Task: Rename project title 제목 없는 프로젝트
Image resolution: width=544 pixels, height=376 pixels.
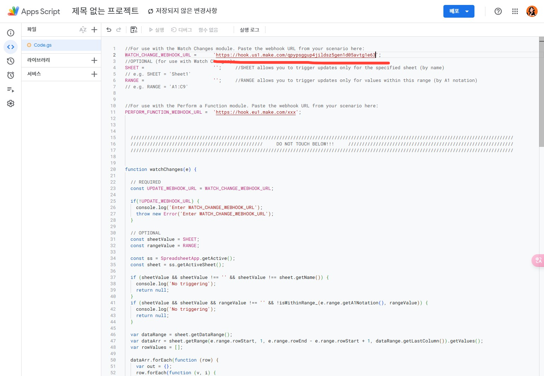Action: pos(105,11)
